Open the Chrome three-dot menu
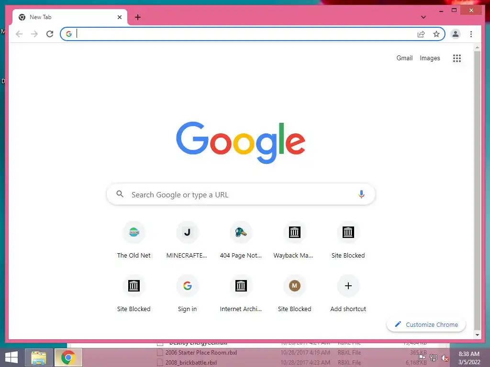The image size is (490, 367). (471, 34)
